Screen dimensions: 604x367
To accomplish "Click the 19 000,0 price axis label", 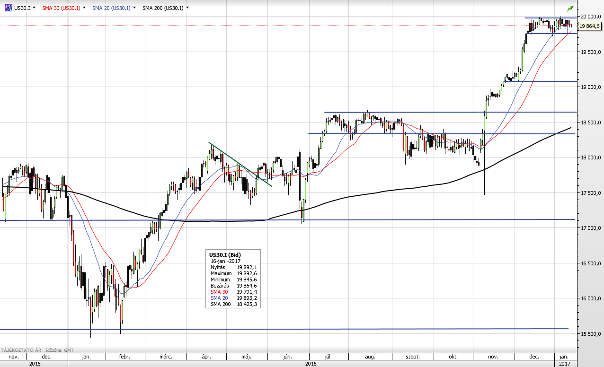I will pos(590,87).
